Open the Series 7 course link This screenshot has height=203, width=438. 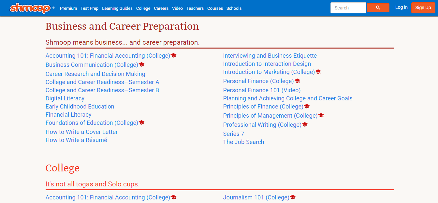pyautogui.click(x=233, y=134)
